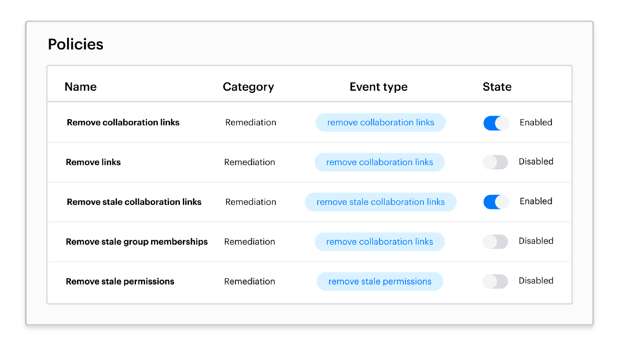Disable the Remove collaboration links policy toggle
618x353 pixels.
click(x=496, y=123)
